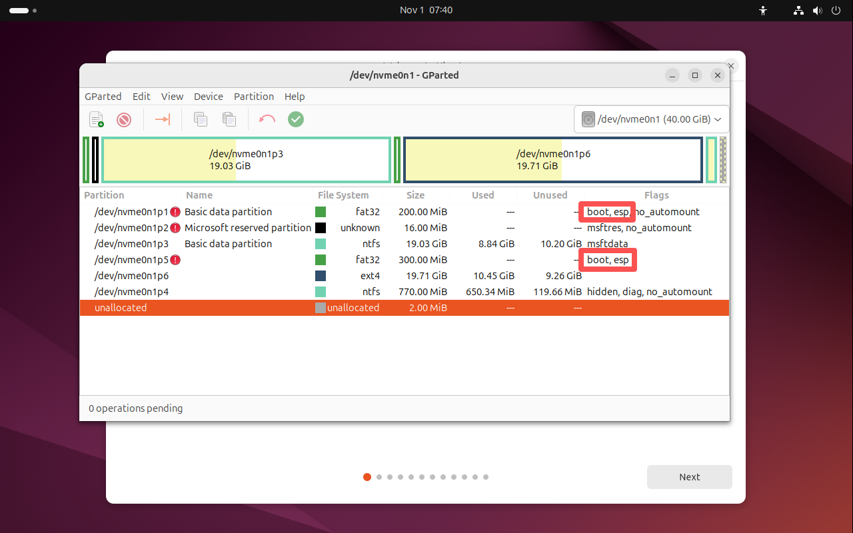
Task: Select the /dev/nvme0n1p6 ext4 partition row
Action: pos(267,275)
